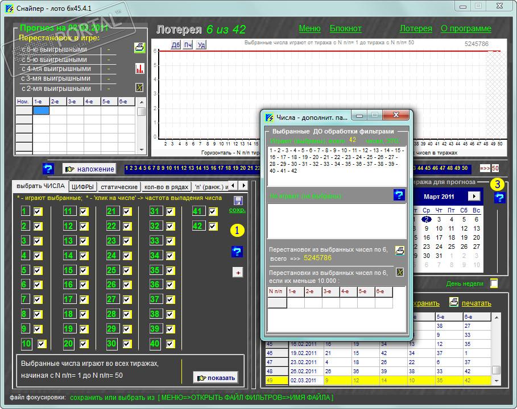Uncheck the checkbox for number 34
This screenshot has height=409, width=517.
tap(171, 256)
